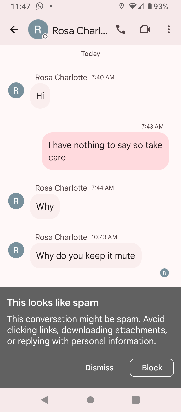Open the three-dot overflow menu
Viewport: 181px width, 412px height.
click(x=169, y=30)
